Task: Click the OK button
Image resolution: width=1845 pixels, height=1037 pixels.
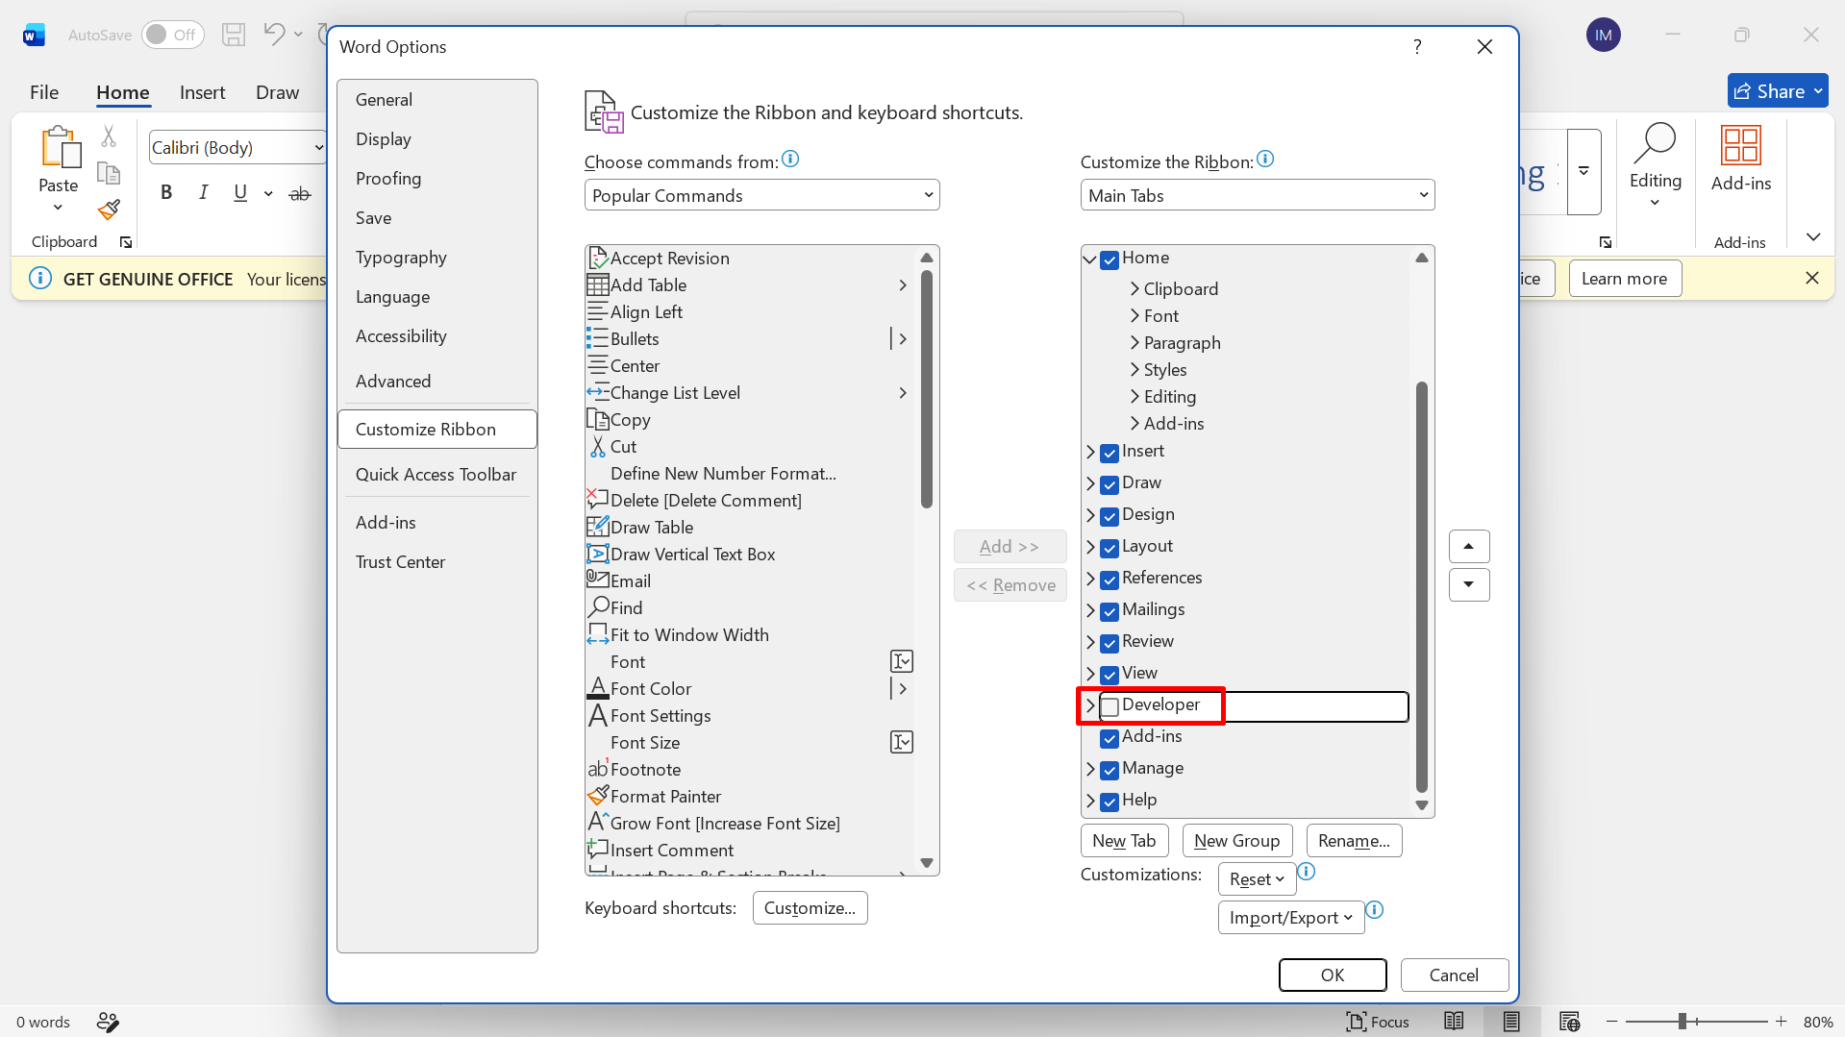Action: (x=1333, y=975)
